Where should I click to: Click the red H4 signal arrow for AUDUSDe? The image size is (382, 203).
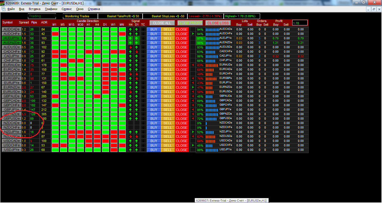pos(131,47)
